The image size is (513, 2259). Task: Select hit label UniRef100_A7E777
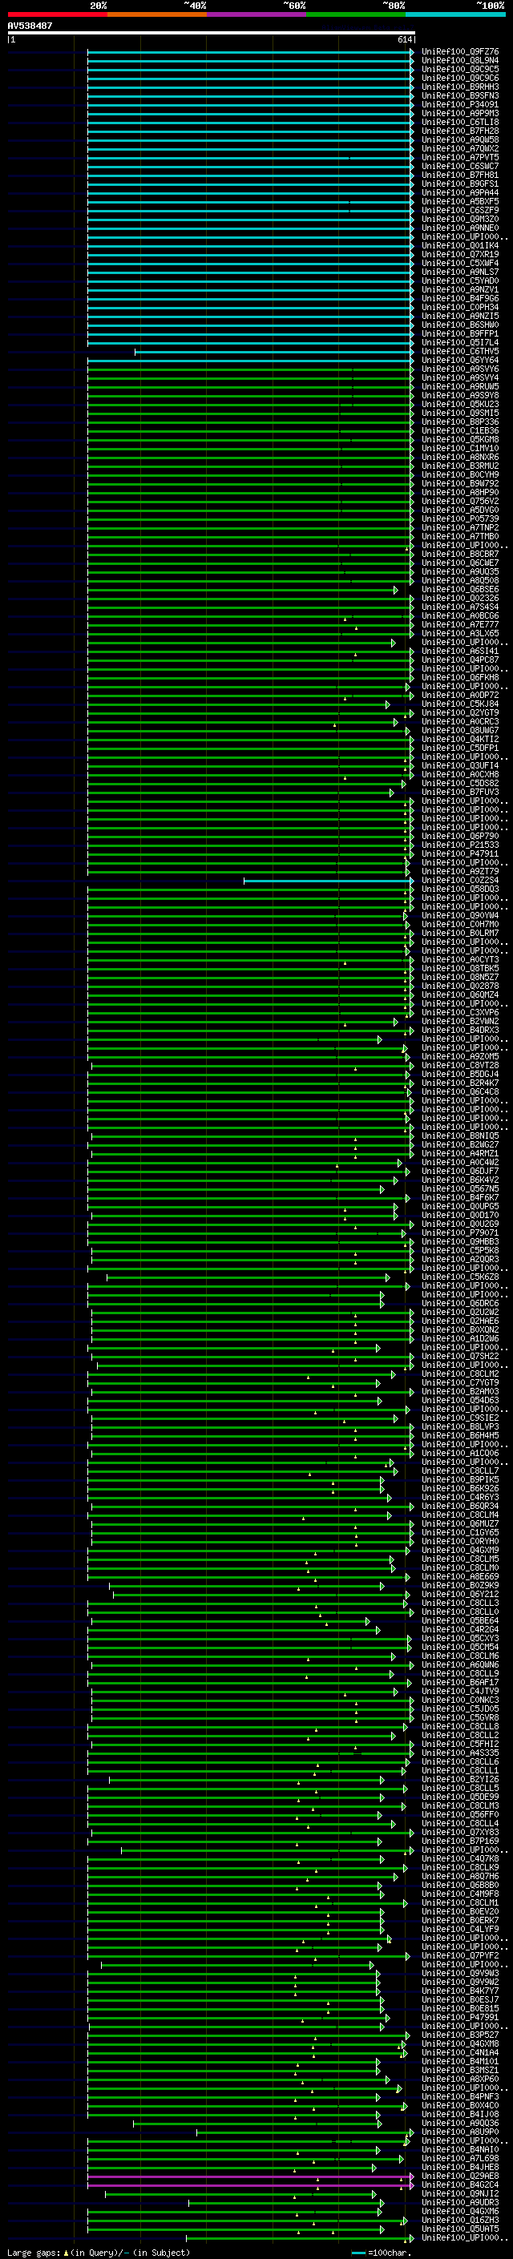(x=460, y=624)
